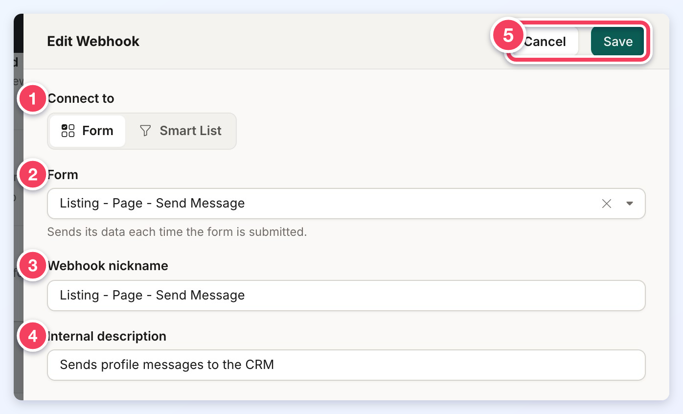Viewport: 683px width, 414px height.
Task: Save the webhook changes
Action: [x=618, y=42]
